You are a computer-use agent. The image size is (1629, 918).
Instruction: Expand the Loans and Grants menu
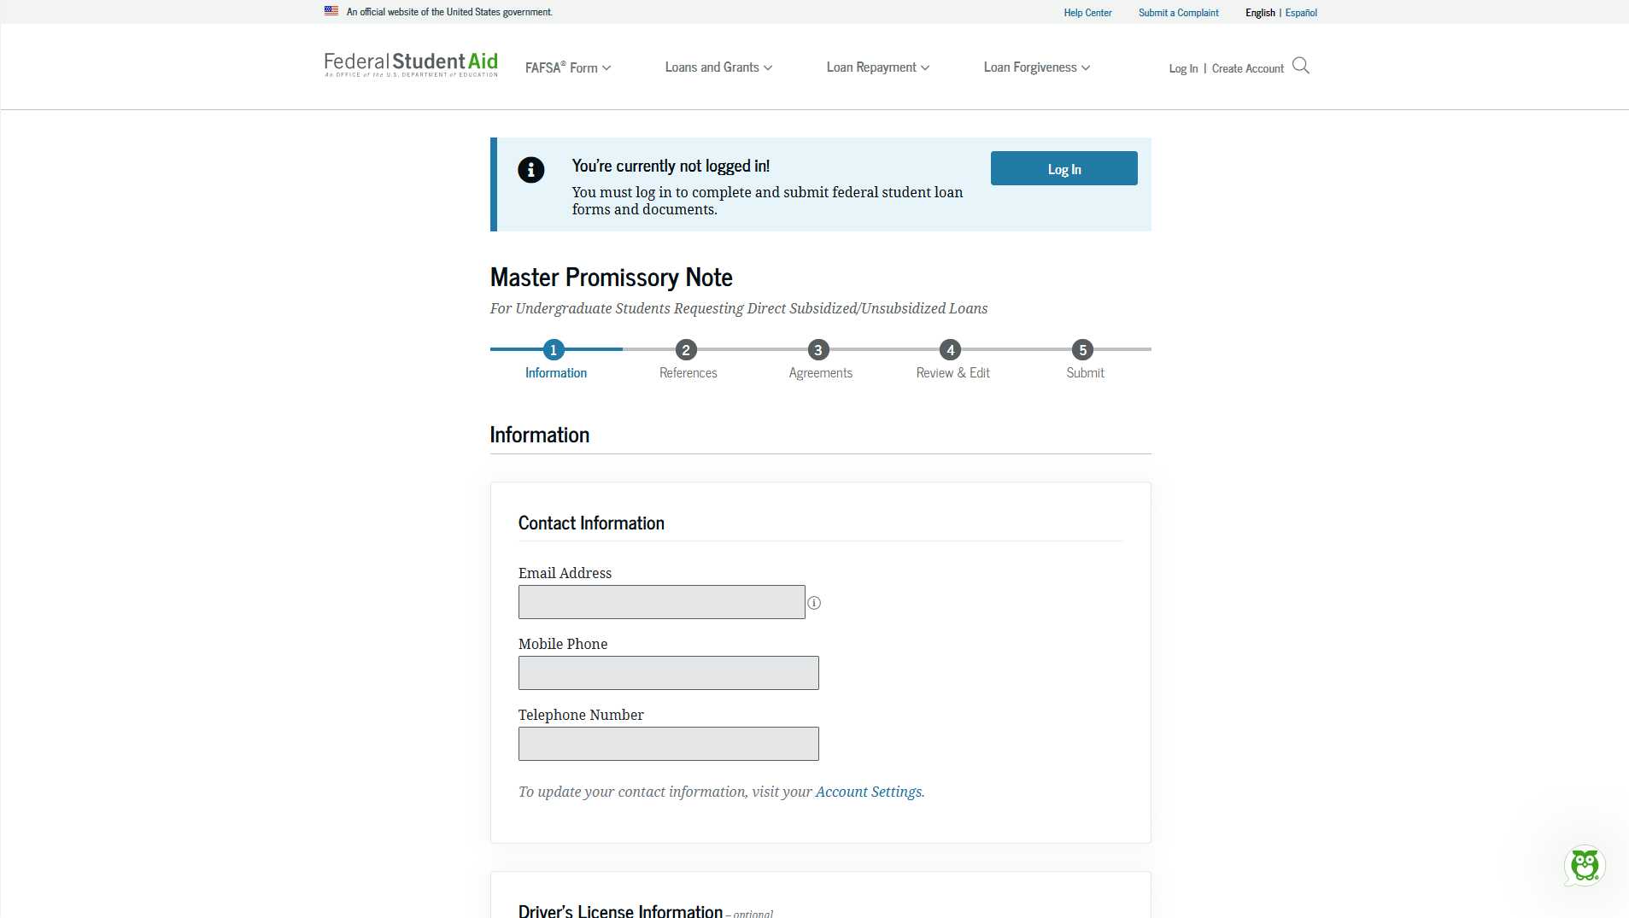pyautogui.click(x=718, y=67)
